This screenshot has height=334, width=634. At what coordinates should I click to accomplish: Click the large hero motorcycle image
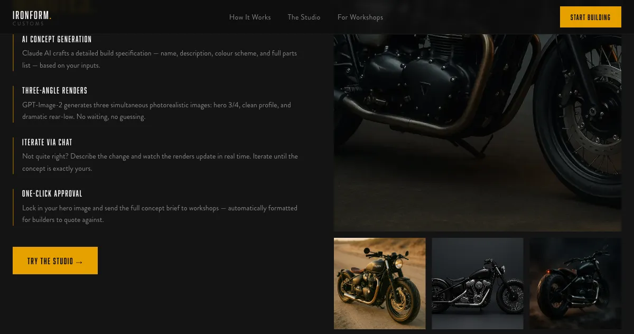point(478,132)
